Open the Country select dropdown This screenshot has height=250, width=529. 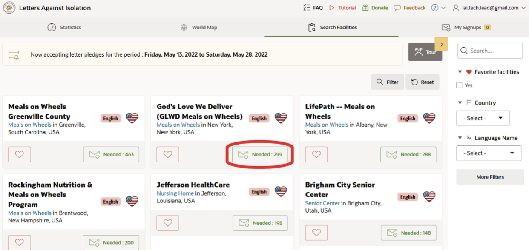[483, 118]
